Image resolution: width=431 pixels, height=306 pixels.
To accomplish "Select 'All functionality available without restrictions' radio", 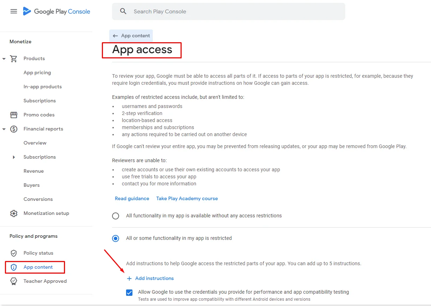I will (116, 216).
